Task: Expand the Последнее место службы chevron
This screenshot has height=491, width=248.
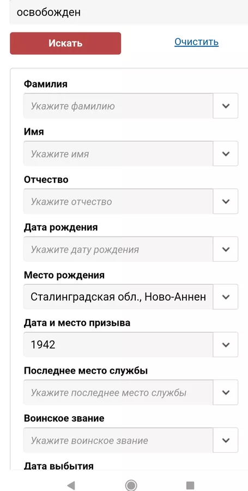Action: point(226,392)
